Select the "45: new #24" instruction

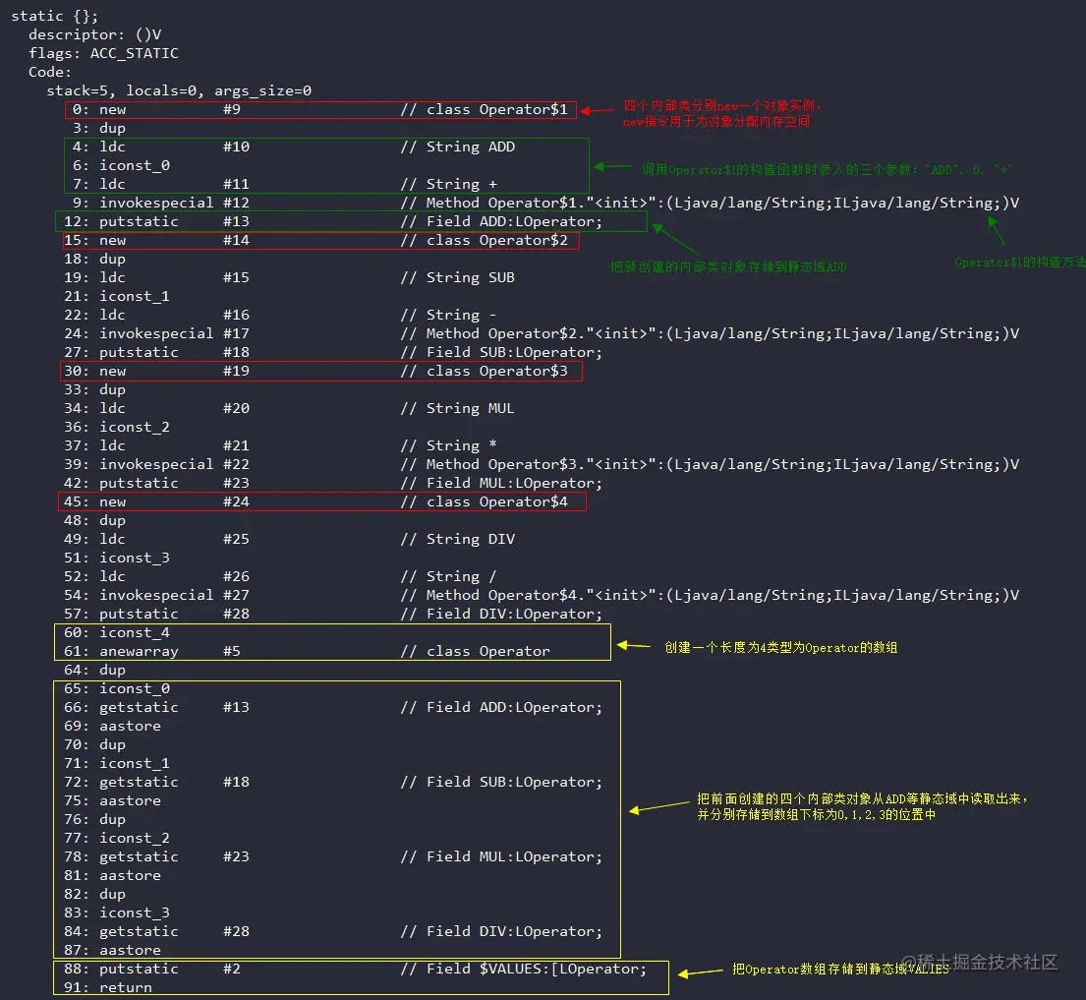pyautogui.click(x=157, y=501)
